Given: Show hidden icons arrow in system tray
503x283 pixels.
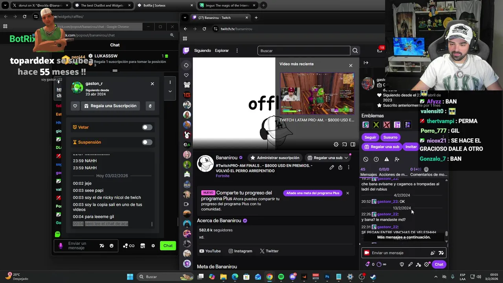Looking at the screenshot, I should tap(436, 277).
